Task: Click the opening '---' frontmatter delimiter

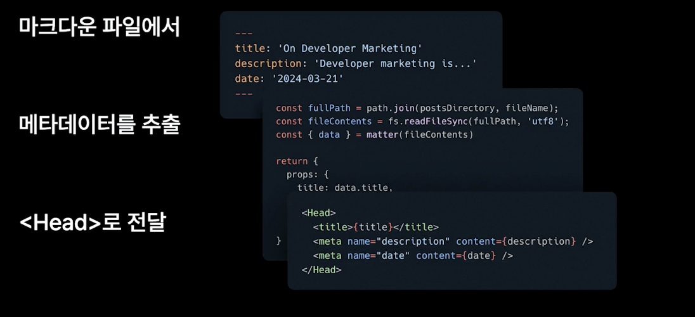Action: pyautogui.click(x=244, y=34)
